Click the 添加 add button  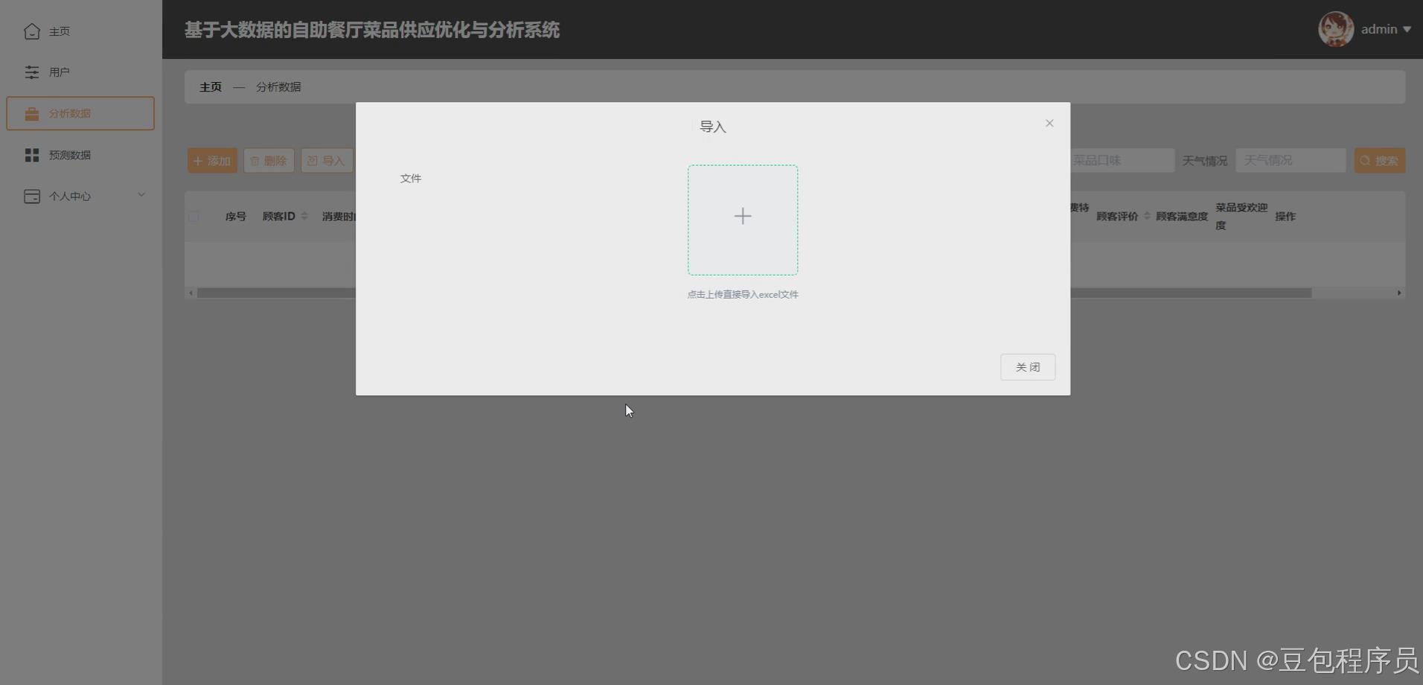pos(211,160)
